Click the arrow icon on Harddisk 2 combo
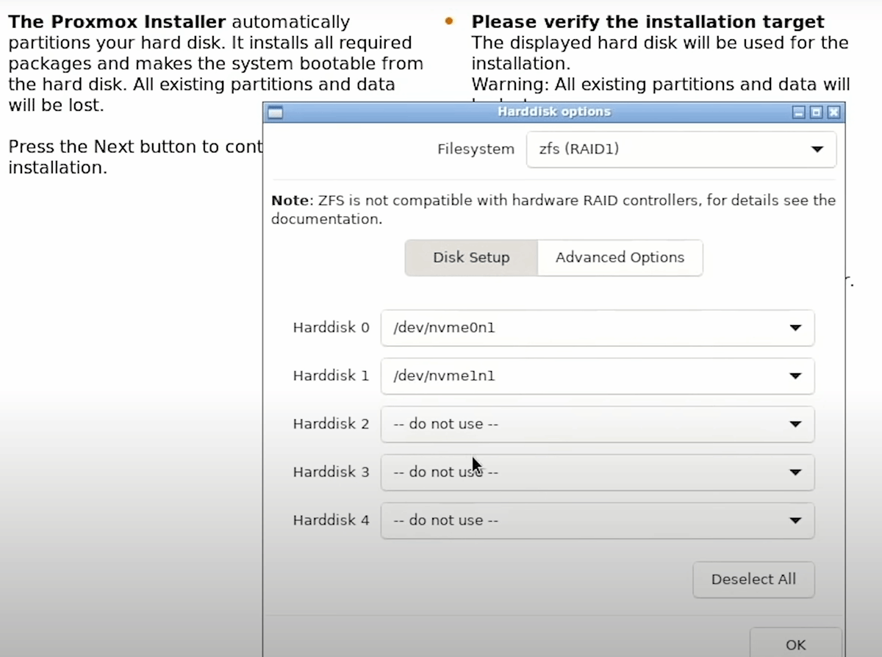The image size is (882, 657). click(x=795, y=424)
